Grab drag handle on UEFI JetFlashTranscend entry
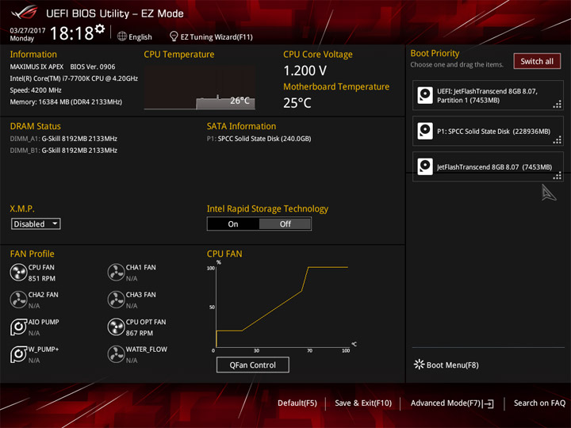Screen dimensions: 571x428 pos(558,105)
